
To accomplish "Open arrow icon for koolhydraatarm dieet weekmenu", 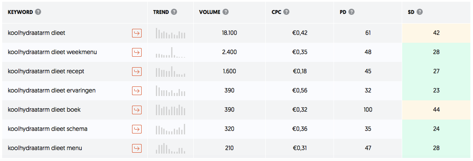I will click(137, 52).
